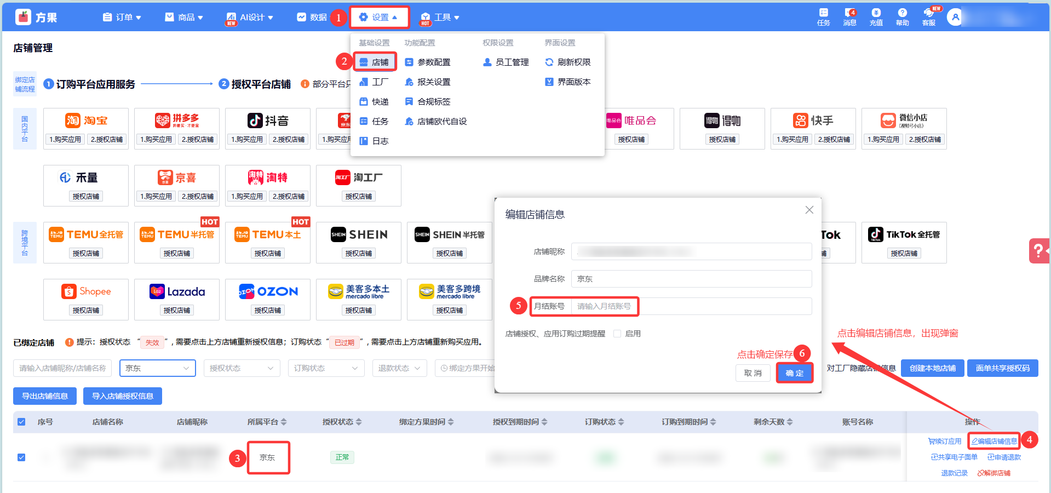1051x493 pixels.
Task: Click the 创建本地店铺 button
Action: coord(933,368)
